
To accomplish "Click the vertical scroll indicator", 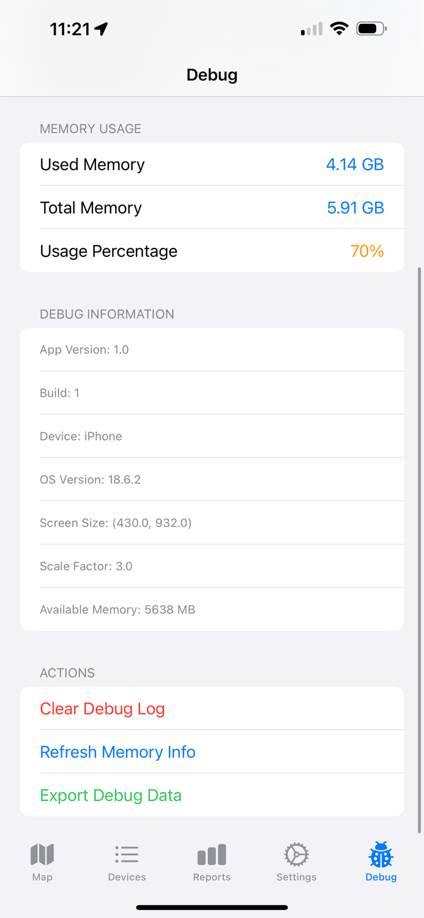I will point(420,550).
